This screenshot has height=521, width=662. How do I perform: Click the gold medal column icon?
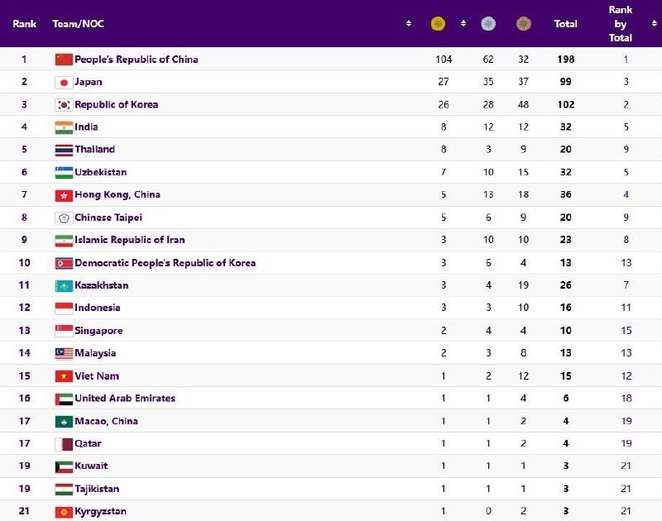pos(438,24)
